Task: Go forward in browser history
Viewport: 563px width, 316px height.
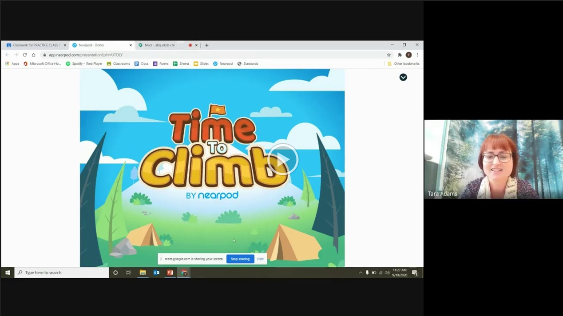Action: (x=16, y=55)
